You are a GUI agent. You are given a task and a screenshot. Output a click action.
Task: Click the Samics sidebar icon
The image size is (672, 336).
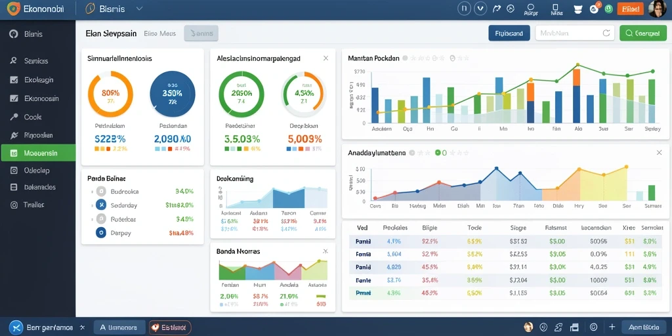point(14,61)
